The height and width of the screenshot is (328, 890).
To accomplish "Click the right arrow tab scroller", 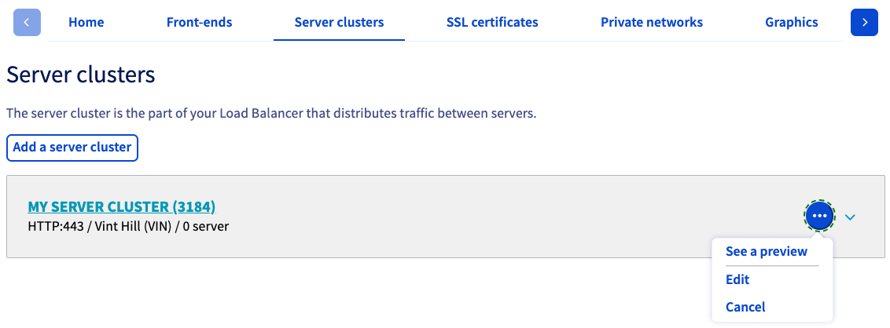I will (865, 23).
